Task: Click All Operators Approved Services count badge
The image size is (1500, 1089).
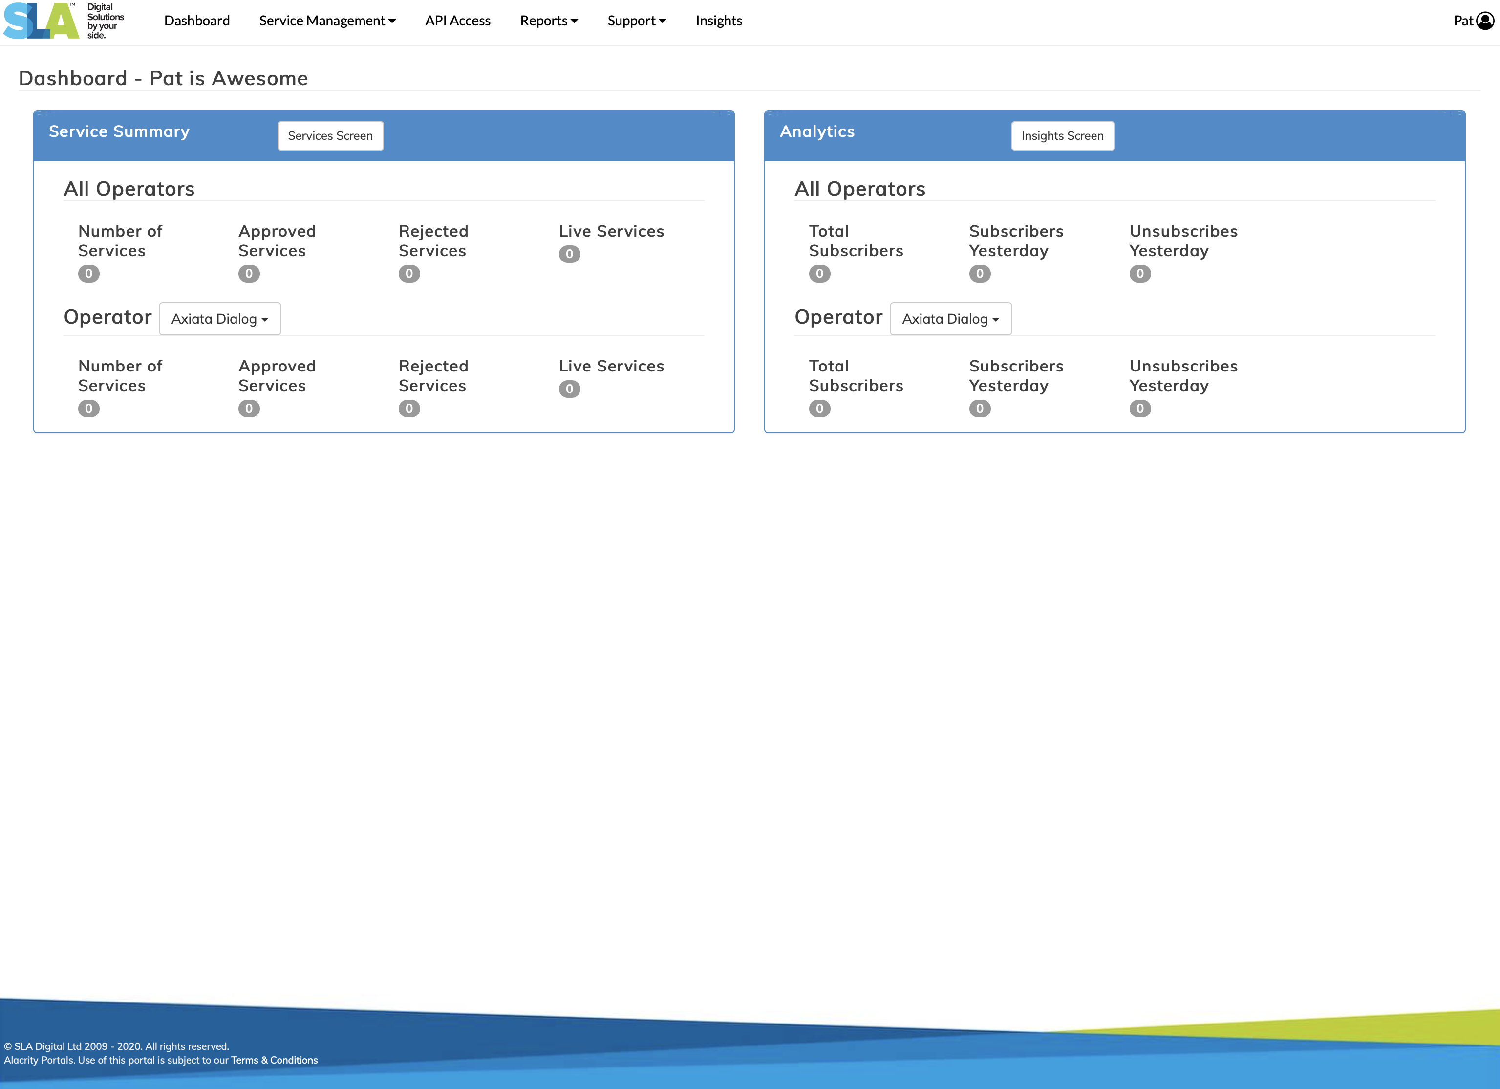Action: (249, 273)
